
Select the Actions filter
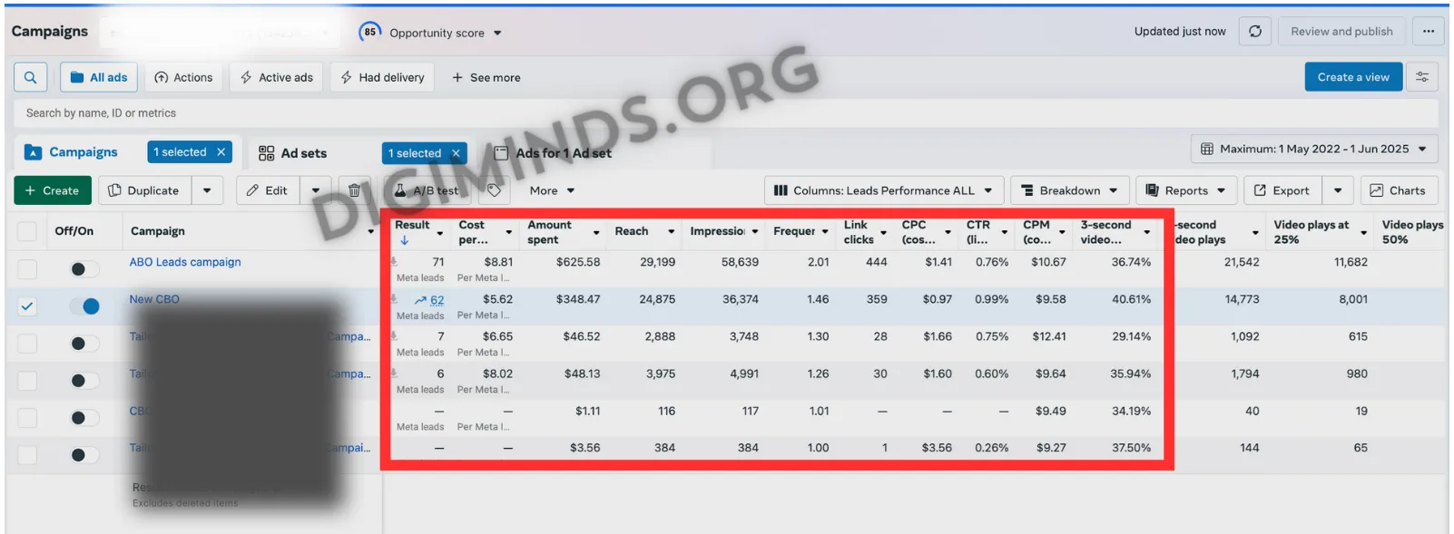click(x=183, y=77)
